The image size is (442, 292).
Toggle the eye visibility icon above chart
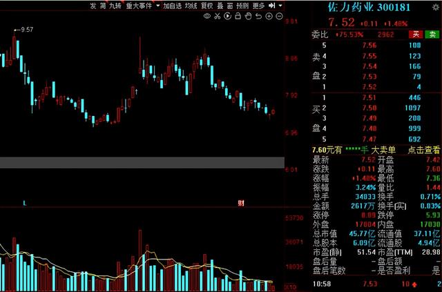coord(207,16)
